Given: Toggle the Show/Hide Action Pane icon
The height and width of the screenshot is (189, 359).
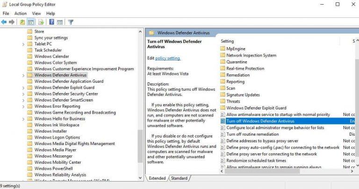Looking at the screenshot, I should 59,22.
